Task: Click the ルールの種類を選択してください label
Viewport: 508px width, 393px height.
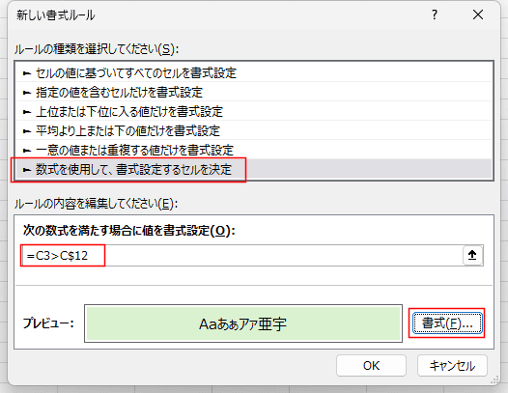Action: click(97, 49)
